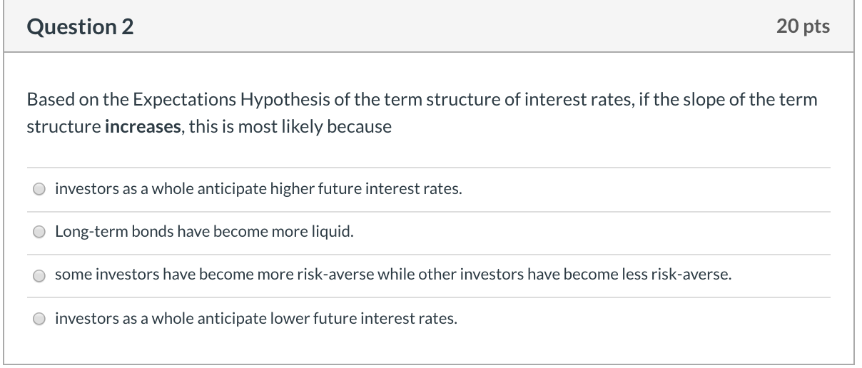Screen dimensions: 862x368
Task: Click the gray question header bar
Action: [431, 26]
